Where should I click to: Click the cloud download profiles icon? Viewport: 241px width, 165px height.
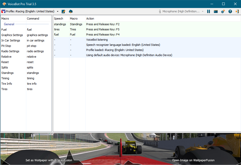(x=71, y=12)
